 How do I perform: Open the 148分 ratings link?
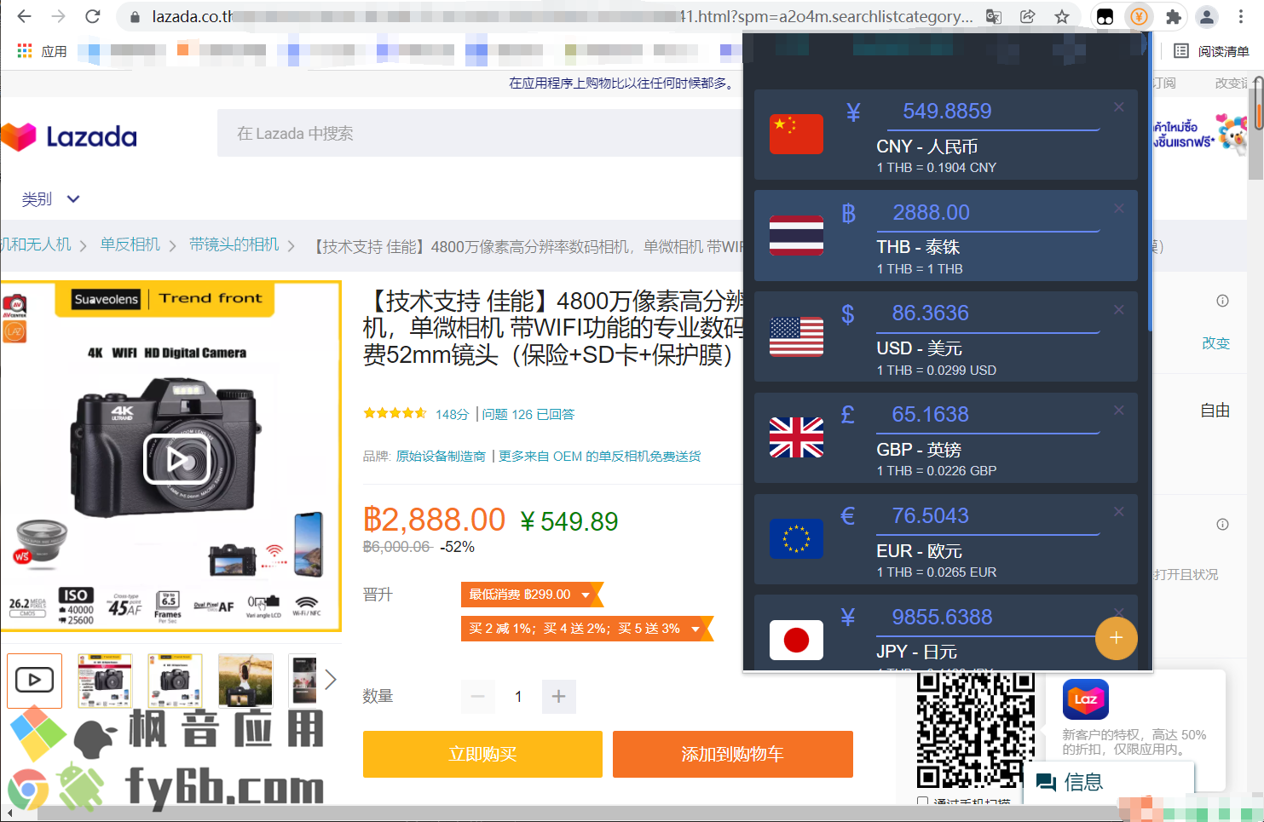pyautogui.click(x=452, y=414)
